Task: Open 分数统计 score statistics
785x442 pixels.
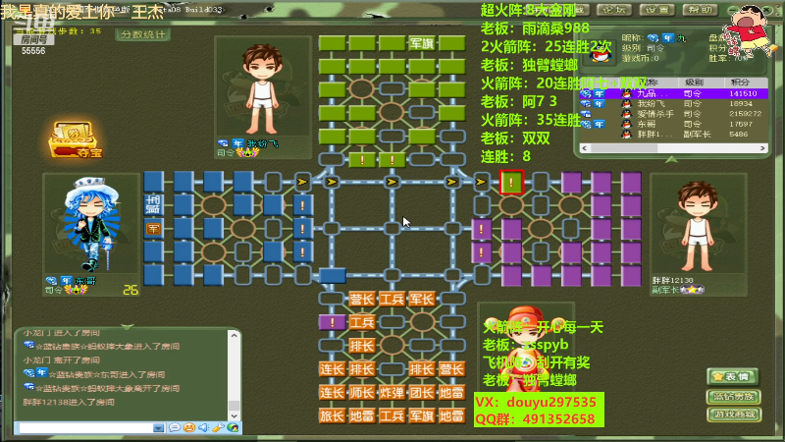Action: (142, 34)
